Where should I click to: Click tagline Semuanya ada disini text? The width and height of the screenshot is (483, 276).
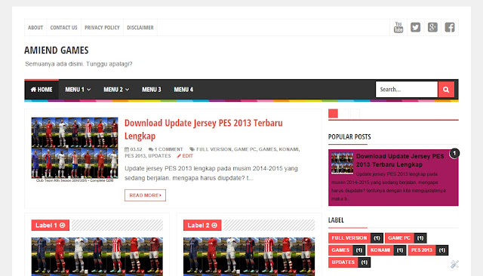coord(78,64)
